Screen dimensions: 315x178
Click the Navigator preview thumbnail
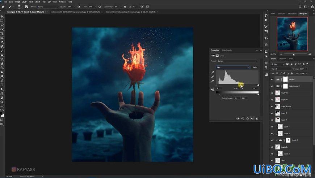(x=292, y=34)
